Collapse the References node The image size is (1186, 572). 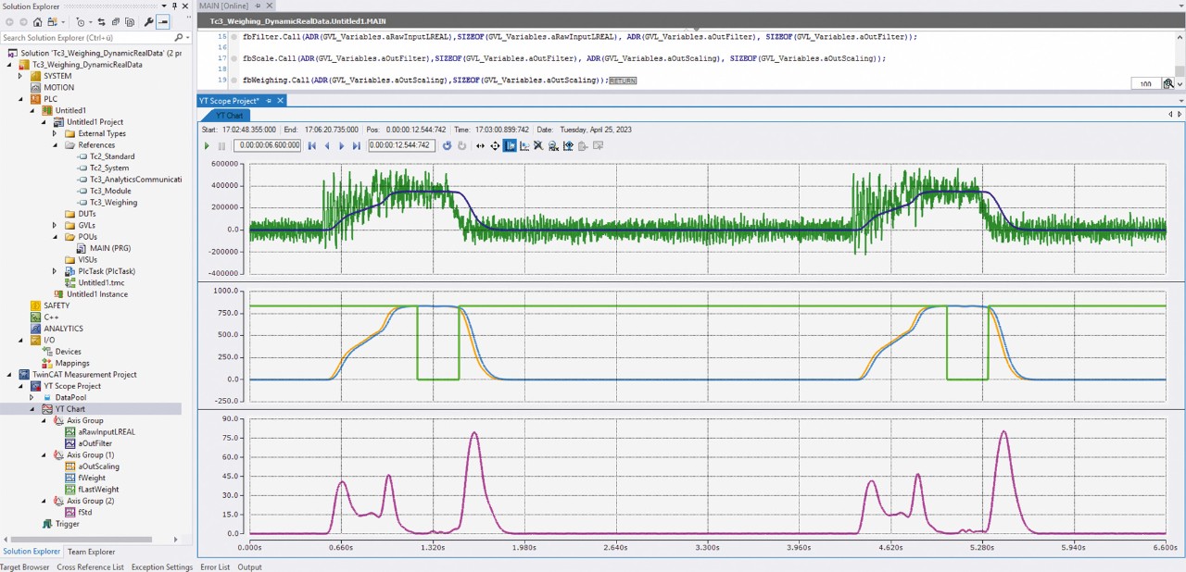pyautogui.click(x=55, y=145)
